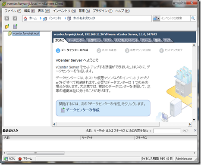Click the back navigation arrow icon

coord(7,18)
